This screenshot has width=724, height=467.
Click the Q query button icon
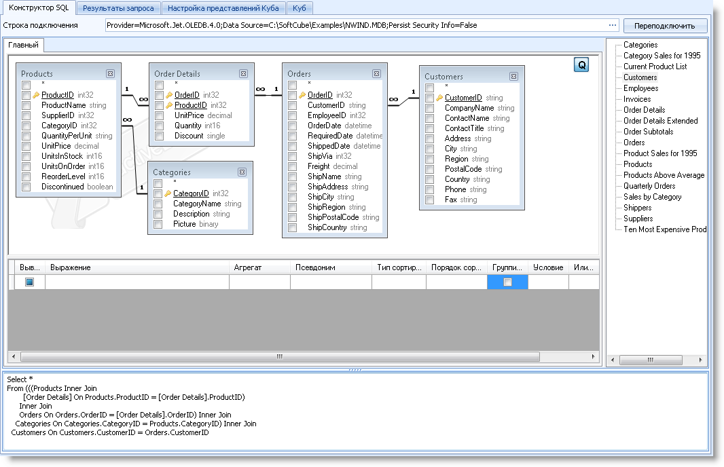click(581, 64)
